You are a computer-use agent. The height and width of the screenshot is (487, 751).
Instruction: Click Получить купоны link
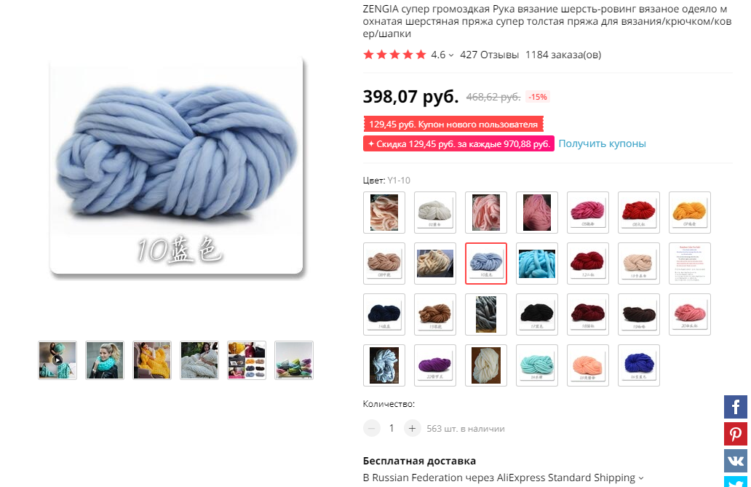(x=602, y=143)
